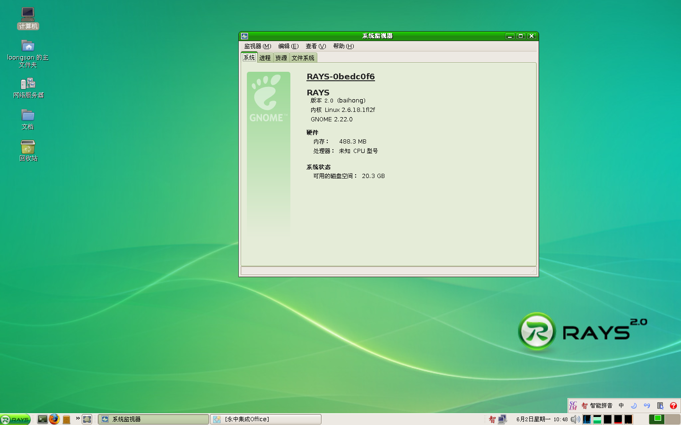Toggle the moon full/half width letter mode
Image resolution: width=681 pixels, height=425 pixels.
pyautogui.click(x=634, y=406)
